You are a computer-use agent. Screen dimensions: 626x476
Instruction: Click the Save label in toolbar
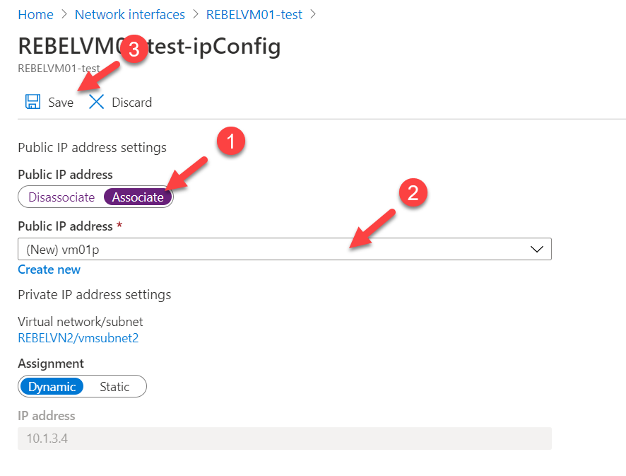point(61,103)
